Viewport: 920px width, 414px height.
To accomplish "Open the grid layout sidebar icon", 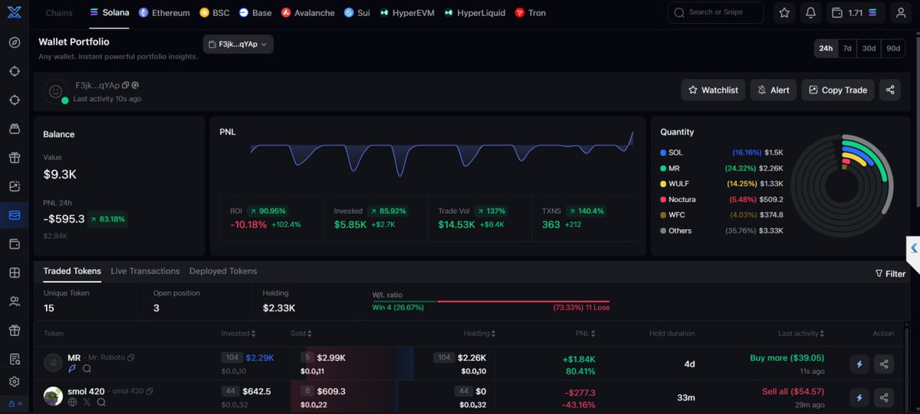I will pos(14,273).
